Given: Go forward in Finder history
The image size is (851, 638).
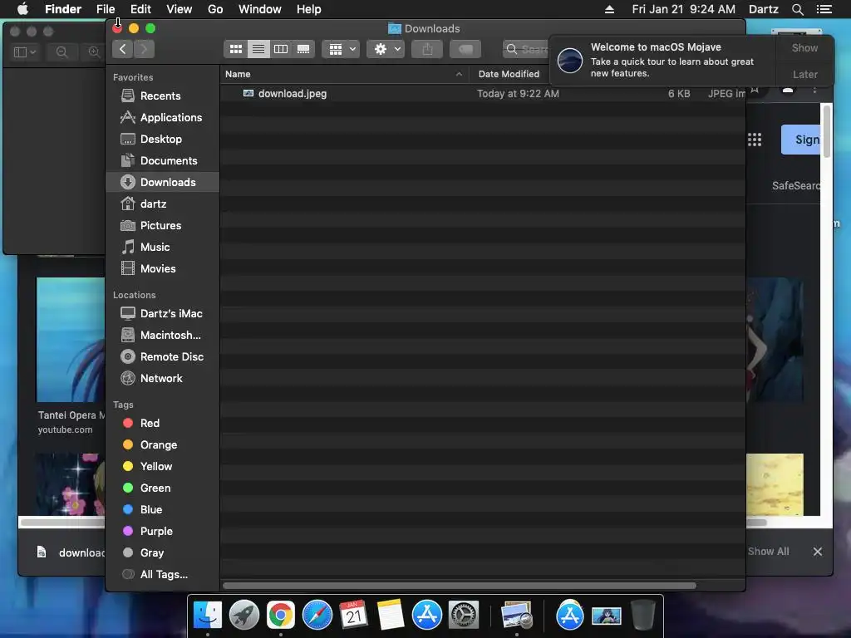Looking at the screenshot, I should pos(144,49).
